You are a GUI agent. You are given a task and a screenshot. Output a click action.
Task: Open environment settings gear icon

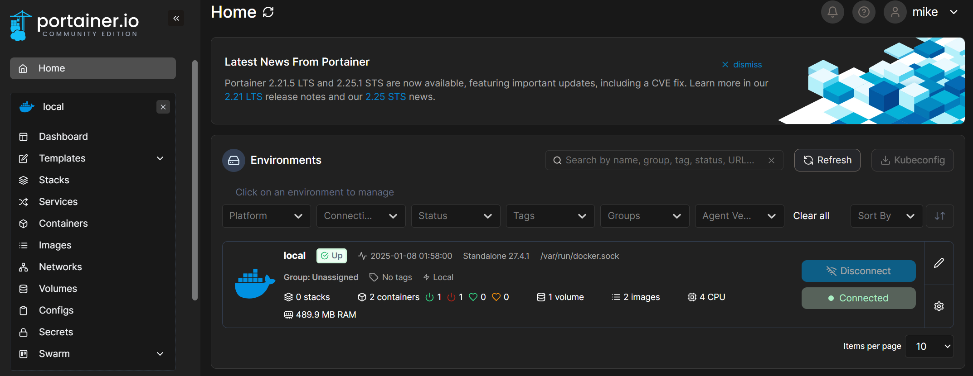click(x=939, y=306)
